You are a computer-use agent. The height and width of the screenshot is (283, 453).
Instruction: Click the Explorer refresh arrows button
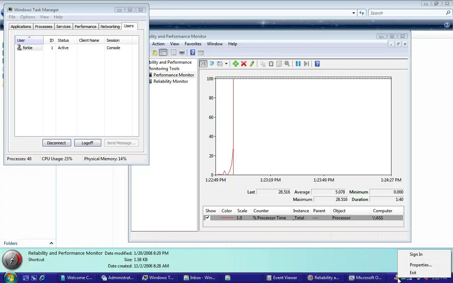(x=362, y=13)
